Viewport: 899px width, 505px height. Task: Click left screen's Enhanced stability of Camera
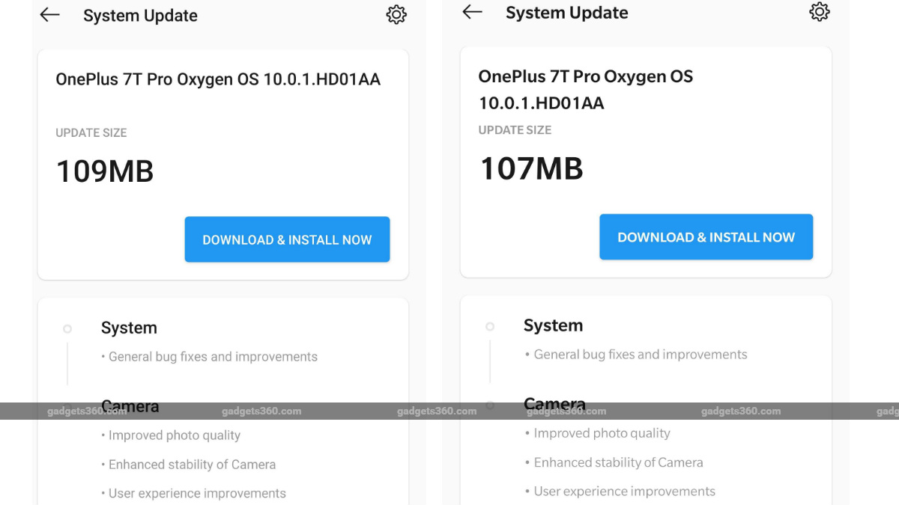188,465
